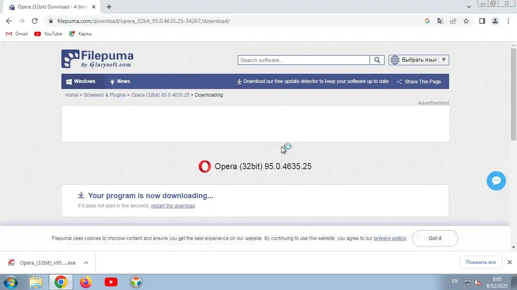Accept cookies with Got it button
This screenshot has width=517, height=290.
(x=435, y=238)
